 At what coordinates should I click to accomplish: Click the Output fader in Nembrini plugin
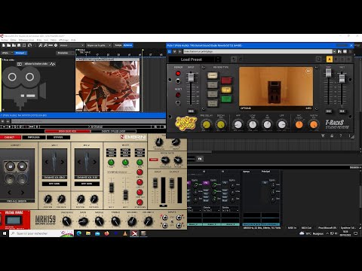[x=172, y=183]
